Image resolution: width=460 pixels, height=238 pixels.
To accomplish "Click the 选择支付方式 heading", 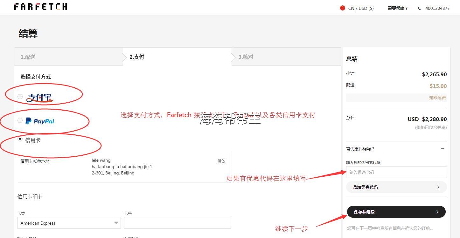I will (36, 77).
